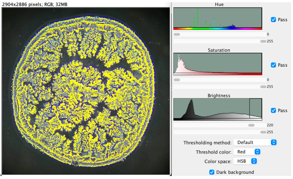
Task: Click the 'Hue' heading above the histogram
Action: pos(219,5)
